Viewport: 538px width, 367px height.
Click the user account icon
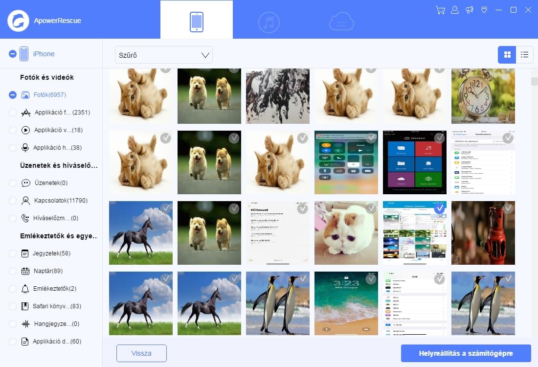(x=455, y=10)
